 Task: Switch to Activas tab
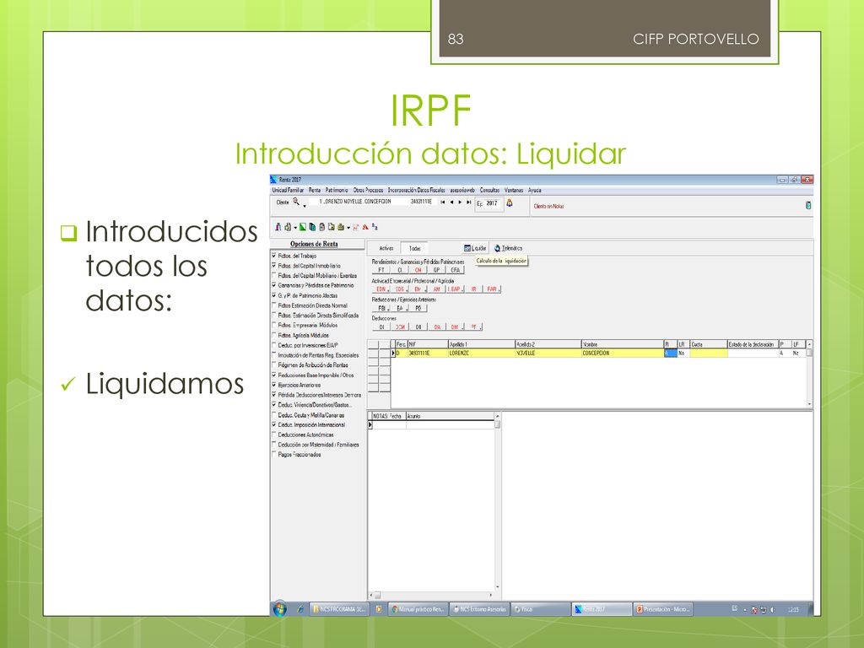click(x=386, y=248)
